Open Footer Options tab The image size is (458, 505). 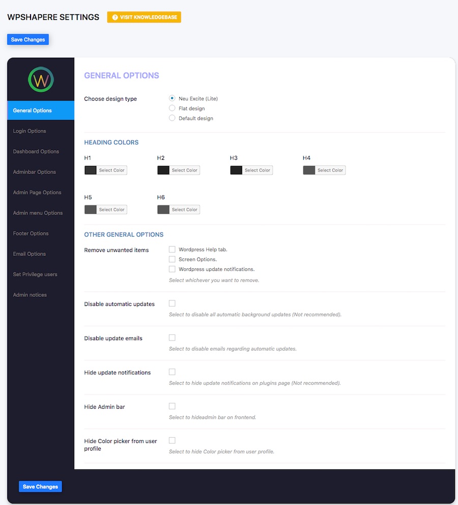[41, 234]
